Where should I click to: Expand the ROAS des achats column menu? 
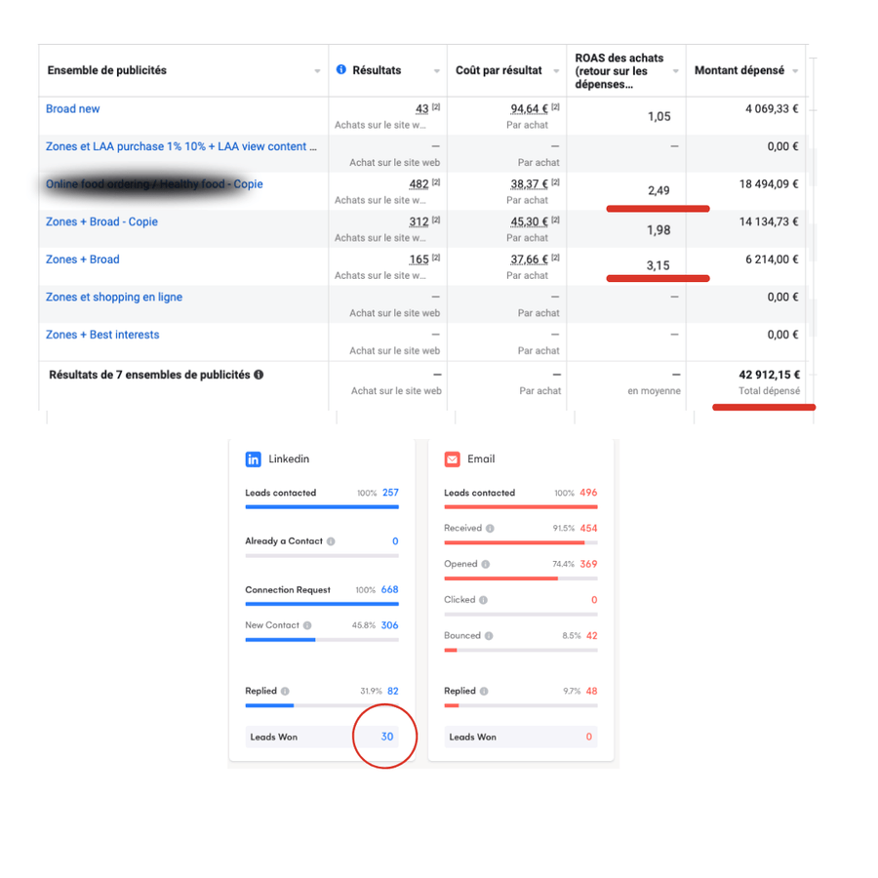click(675, 71)
